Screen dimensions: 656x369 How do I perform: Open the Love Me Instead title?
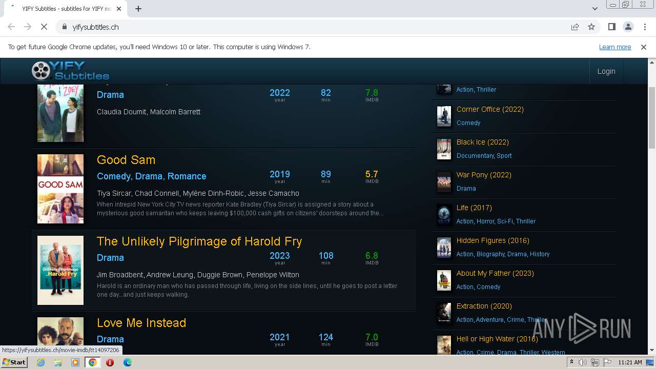click(141, 323)
